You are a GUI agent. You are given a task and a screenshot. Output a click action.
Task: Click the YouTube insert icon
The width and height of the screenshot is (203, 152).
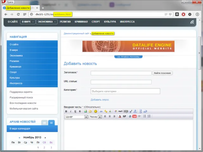coord(134,116)
